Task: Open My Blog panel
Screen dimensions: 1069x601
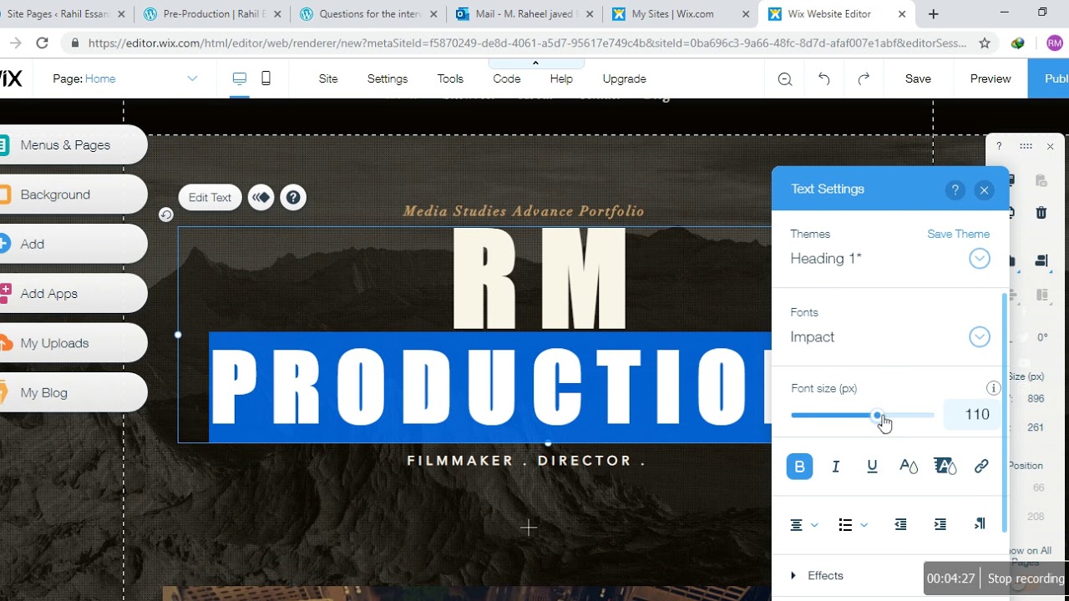Action: pos(73,392)
